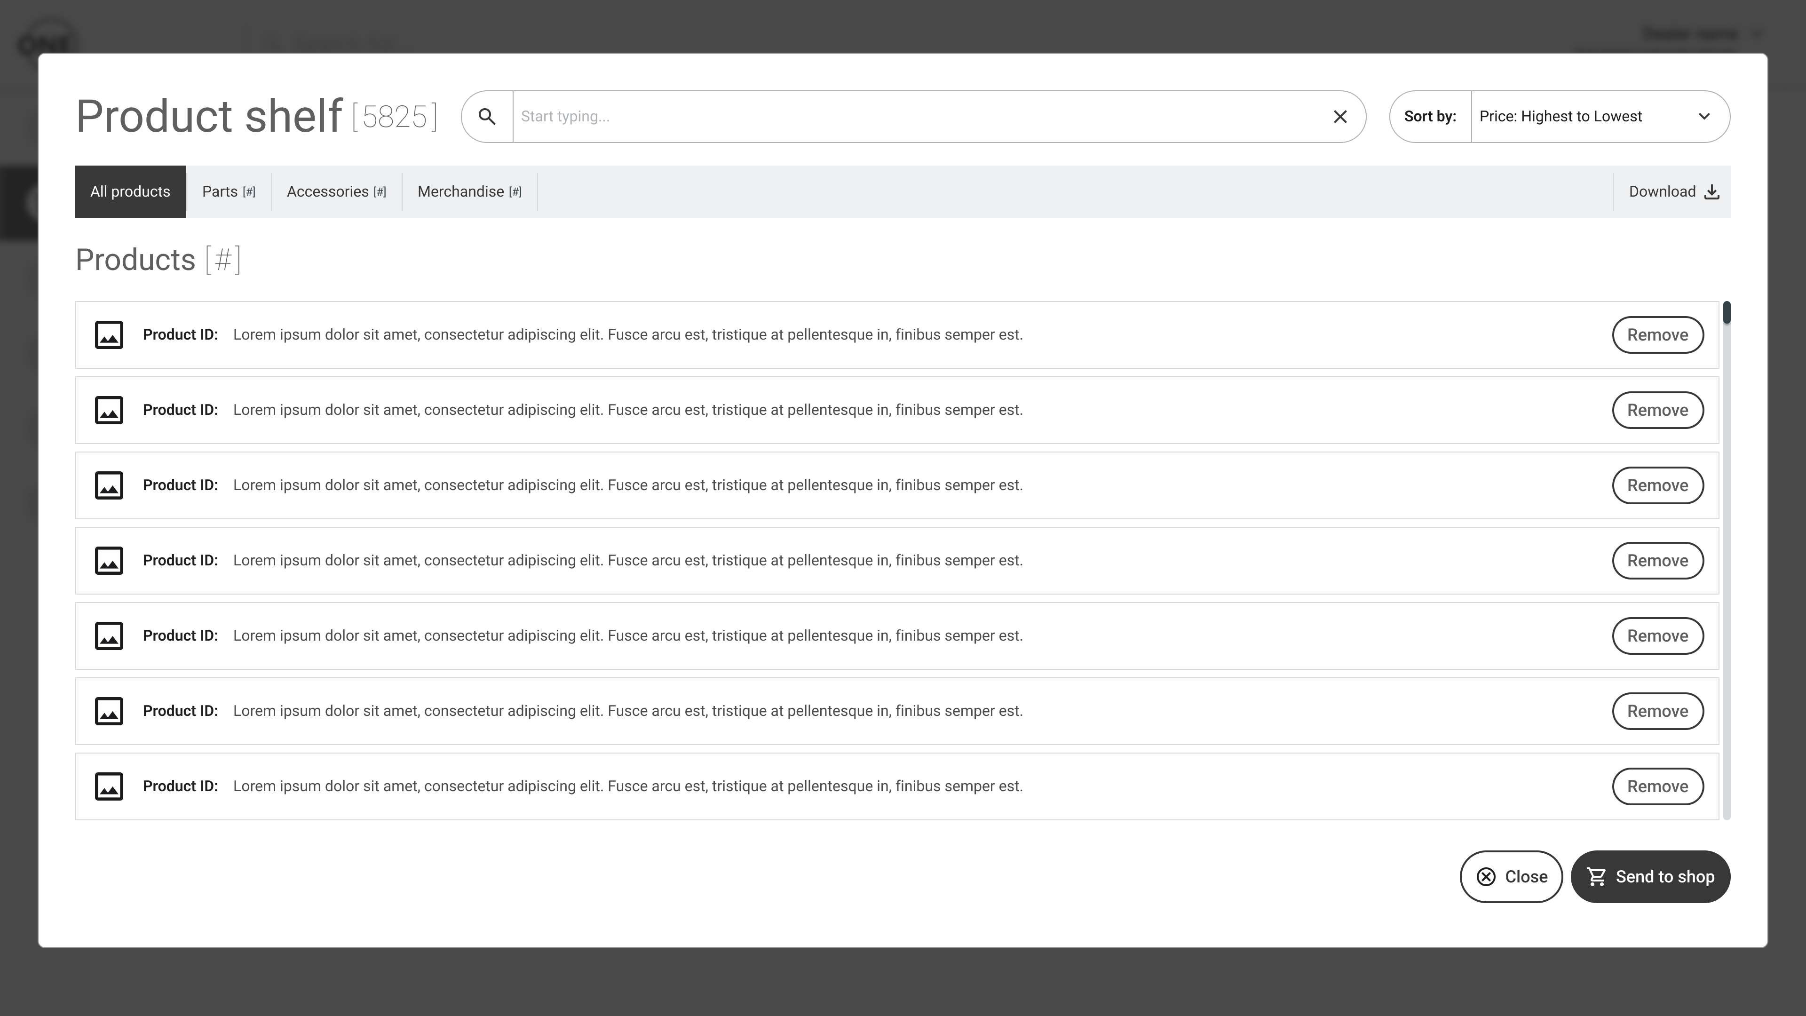Open the Merchandise tab
Screen dimensions: 1806x1016
click(469, 192)
